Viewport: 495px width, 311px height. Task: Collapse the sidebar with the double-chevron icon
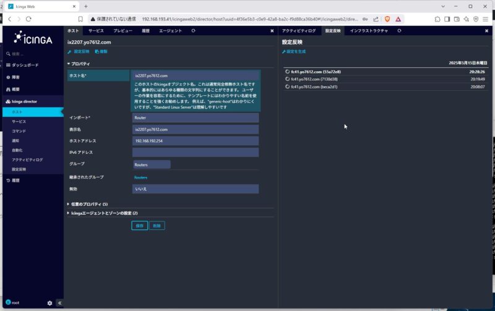[59, 303]
